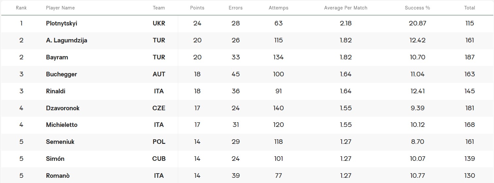Click the Errors column header
The height and width of the screenshot is (183, 494).
(236, 8)
